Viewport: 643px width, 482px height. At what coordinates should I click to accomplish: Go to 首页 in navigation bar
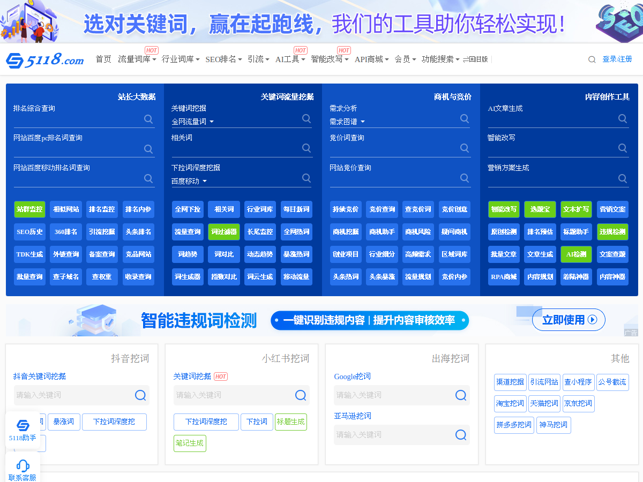click(x=103, y=59)
